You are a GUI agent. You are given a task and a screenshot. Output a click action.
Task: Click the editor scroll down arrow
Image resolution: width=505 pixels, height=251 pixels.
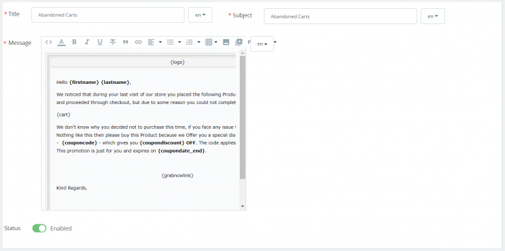click(x=242, y=206)
